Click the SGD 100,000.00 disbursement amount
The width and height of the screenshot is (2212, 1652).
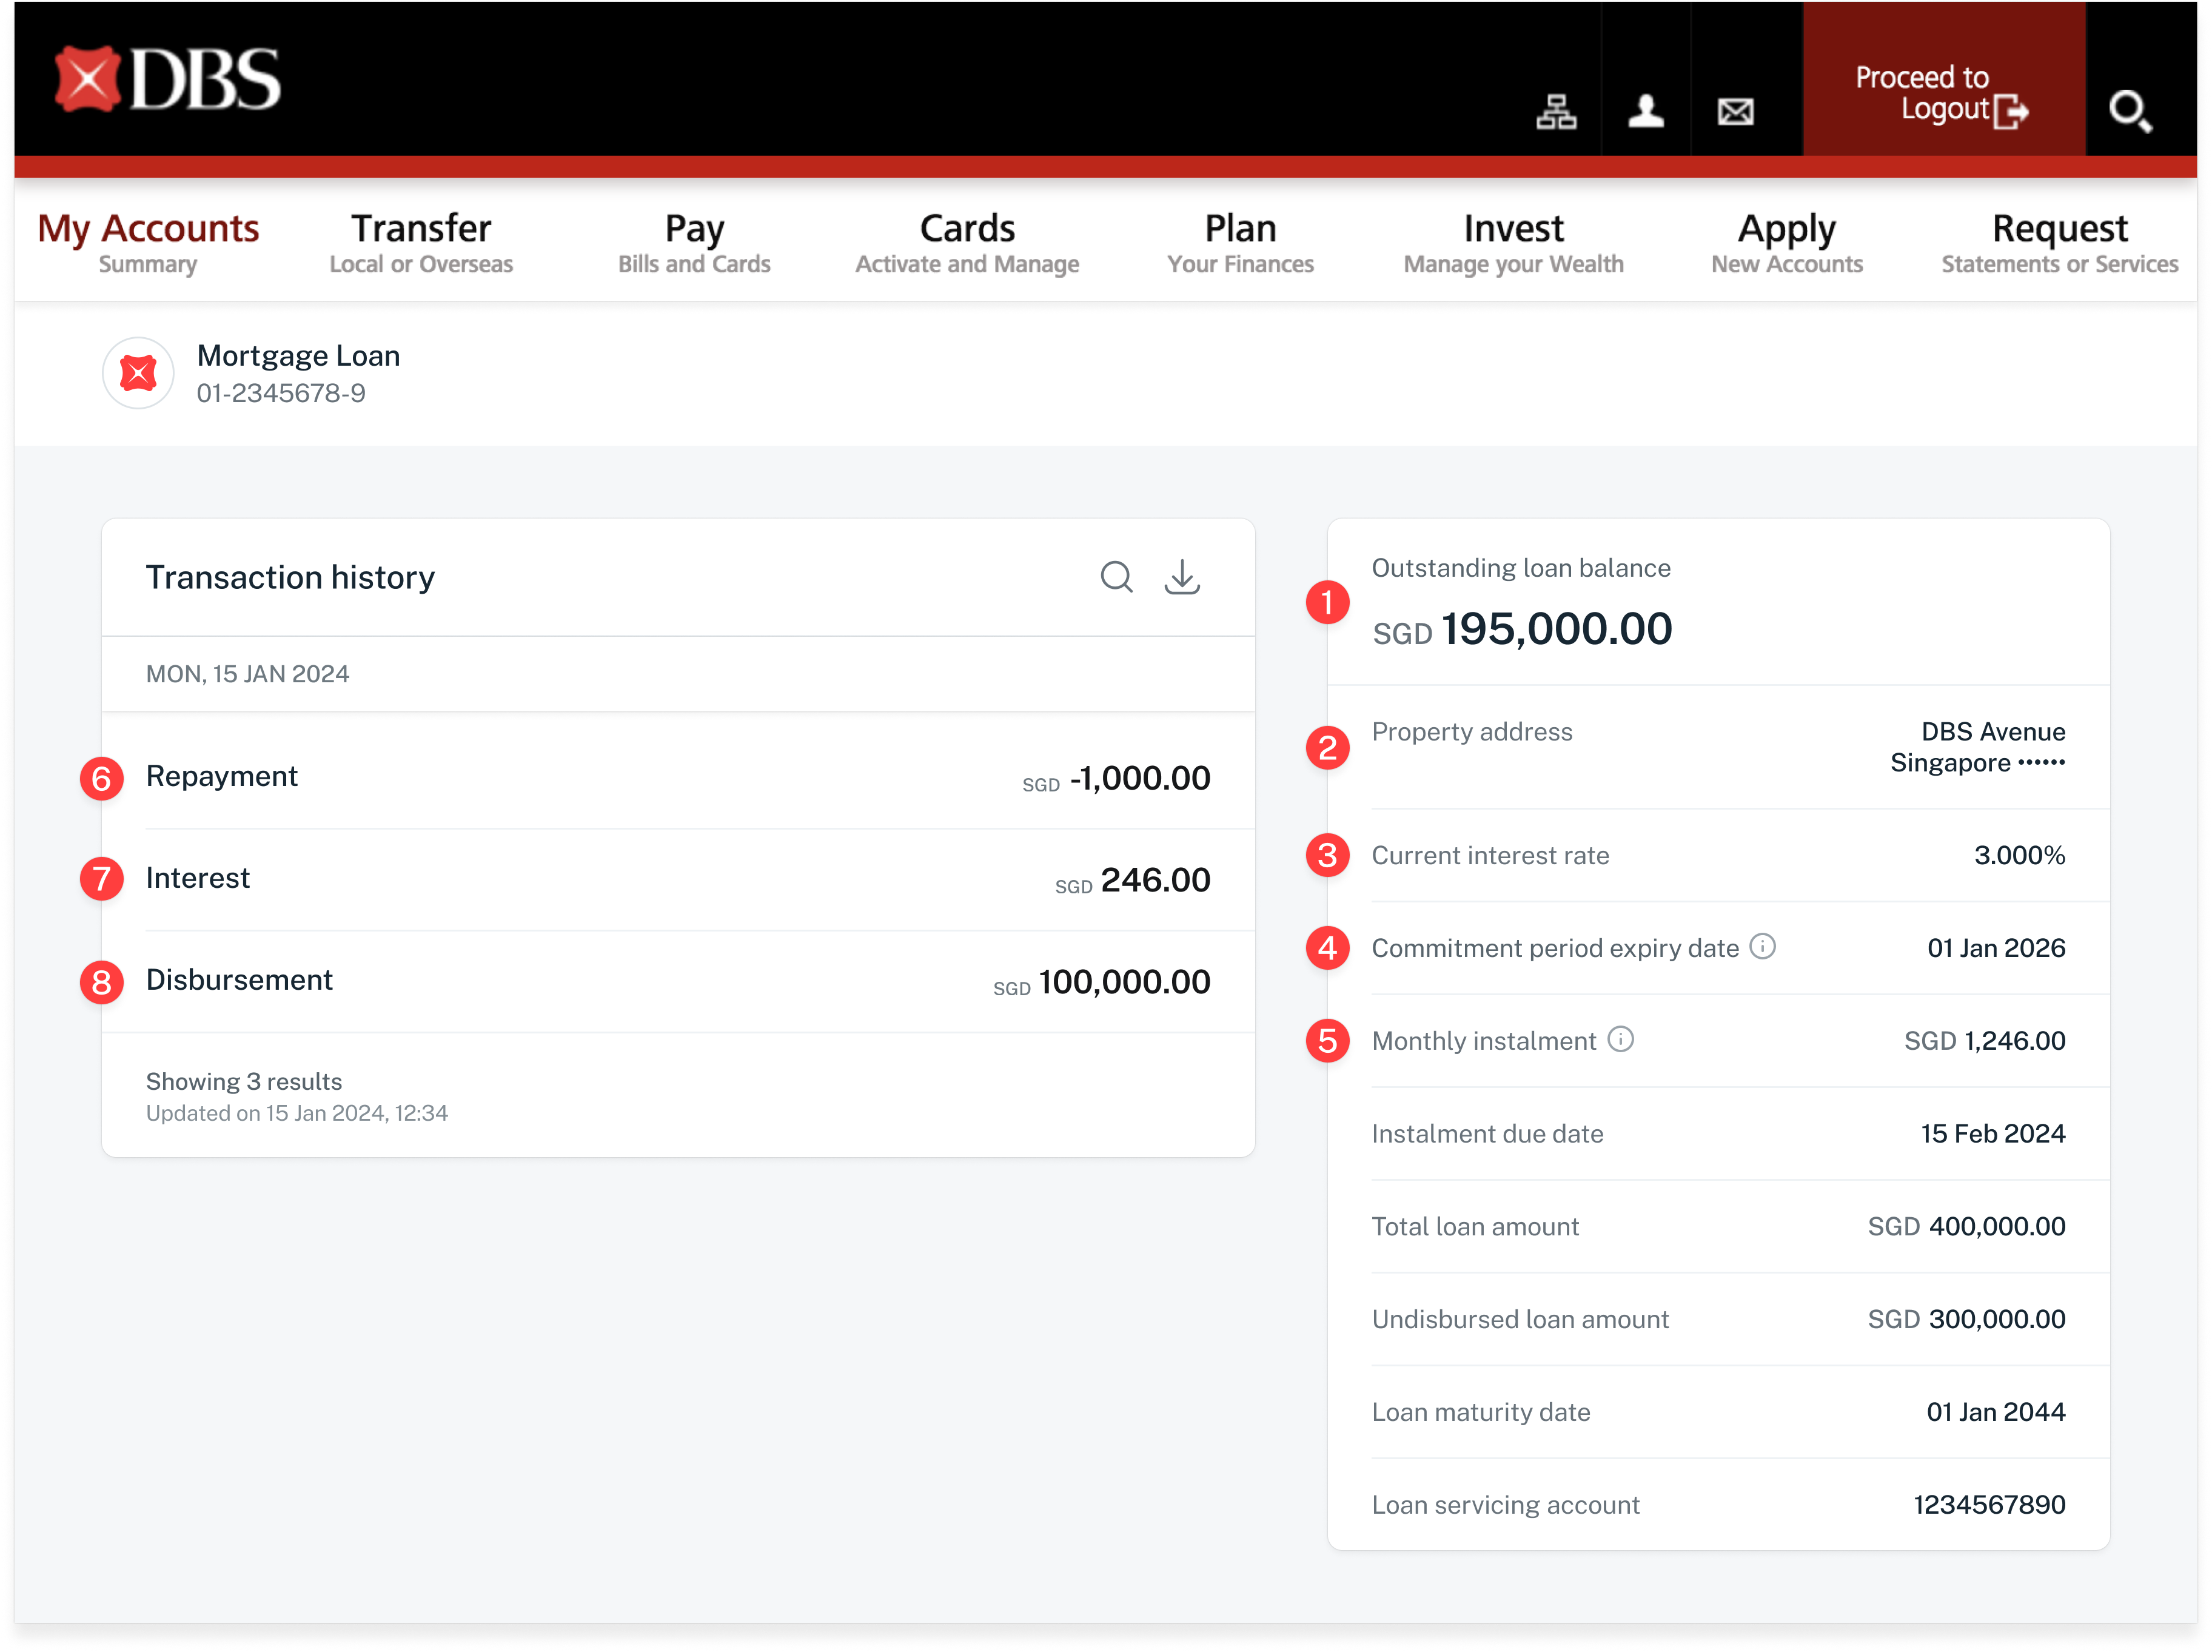[x=1102, y=983]
